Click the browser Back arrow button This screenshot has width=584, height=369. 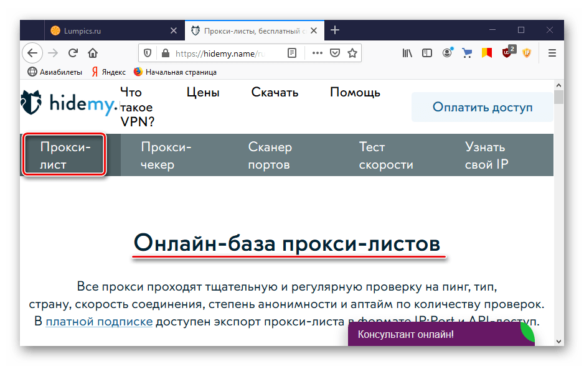pos(33,54)
